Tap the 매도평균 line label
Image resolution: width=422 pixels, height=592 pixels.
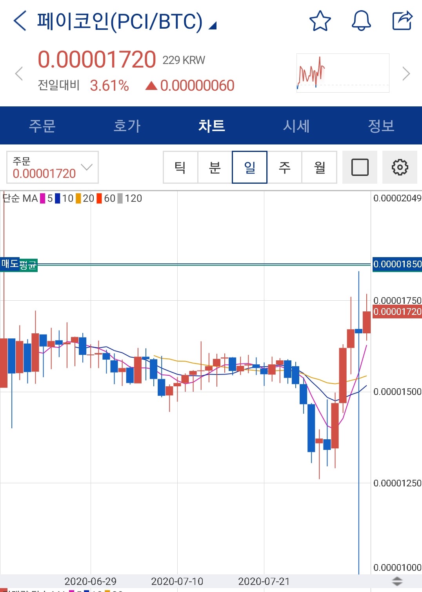(19, 265)
